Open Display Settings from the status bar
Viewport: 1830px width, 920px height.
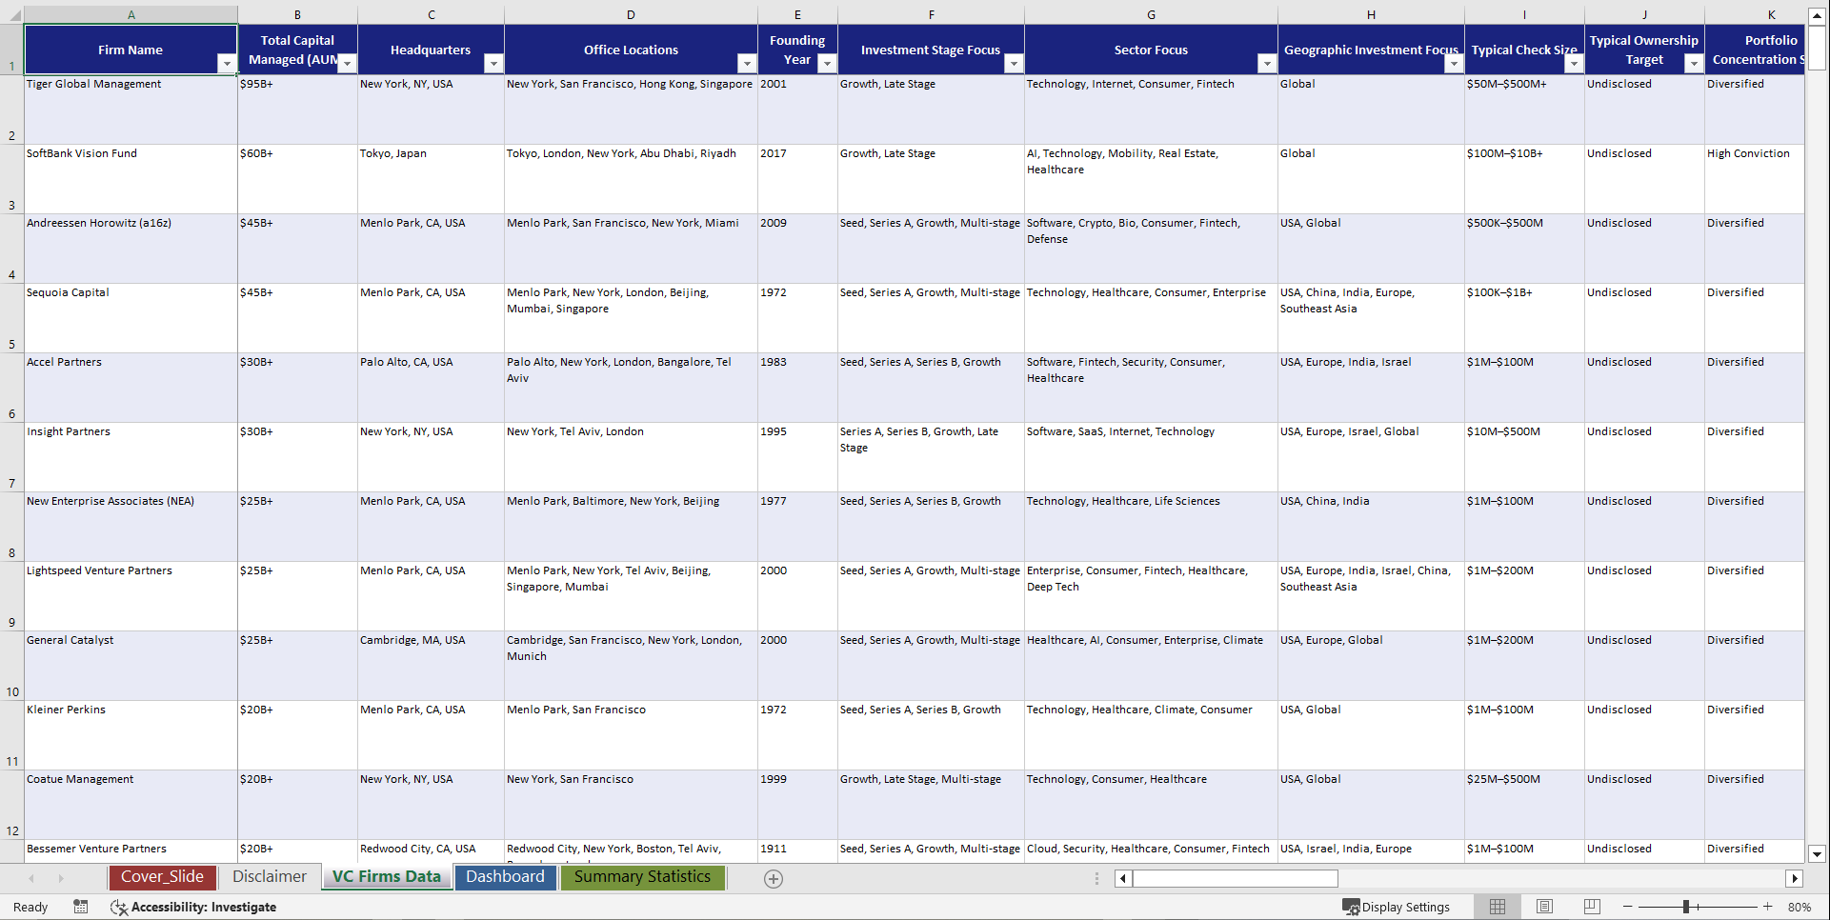(1398, 907)
